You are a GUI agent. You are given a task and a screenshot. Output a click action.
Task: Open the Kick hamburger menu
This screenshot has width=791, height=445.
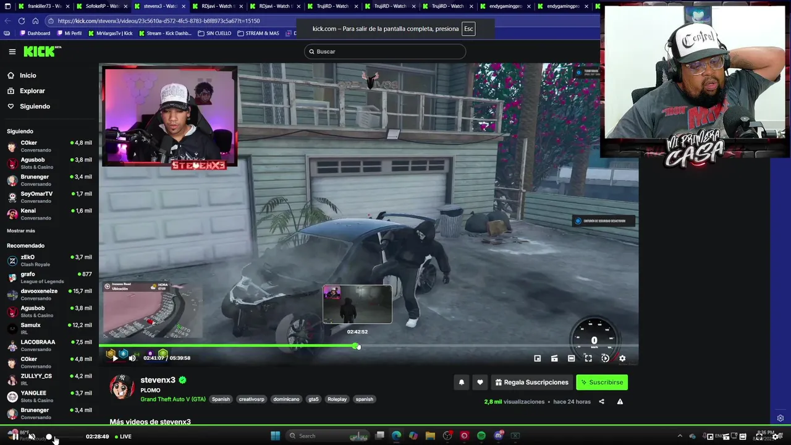(x=12, y=52)
